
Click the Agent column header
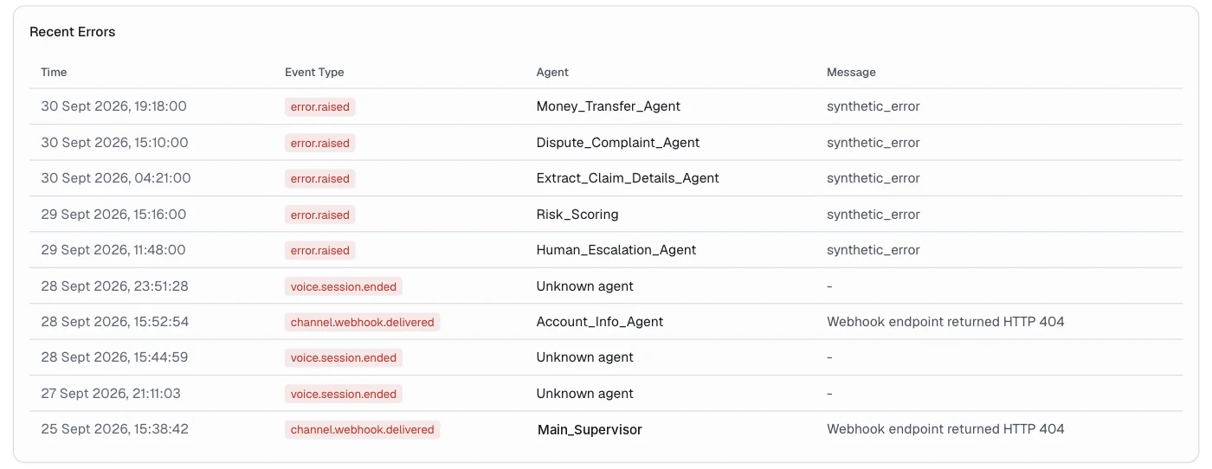pos(552,73)
